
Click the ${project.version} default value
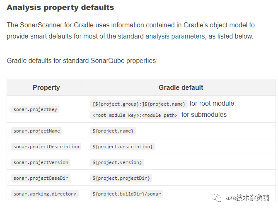pyautogui.click(x=117, y=162)
